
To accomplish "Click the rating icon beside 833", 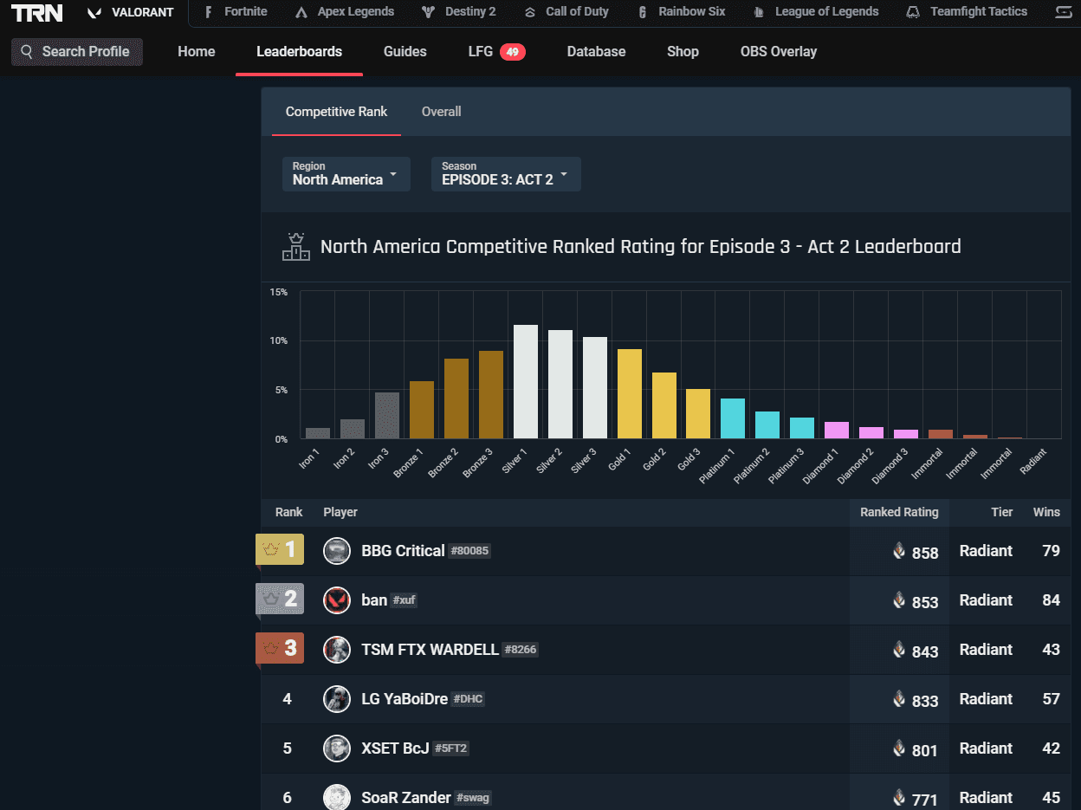I will tap(899, 699).
